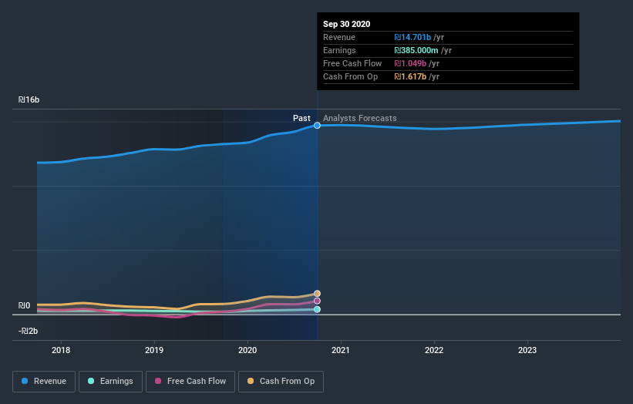Toggle the Earnings legend series

(110, 382)
